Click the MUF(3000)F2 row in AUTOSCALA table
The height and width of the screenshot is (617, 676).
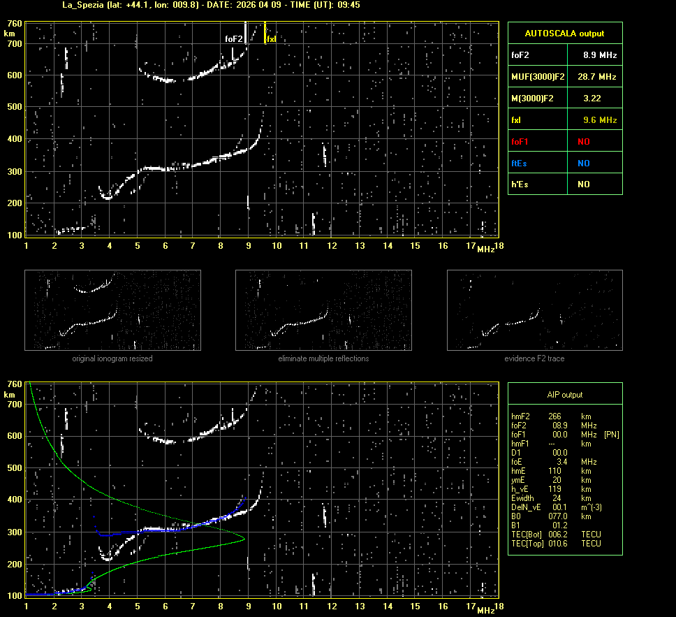564,76
